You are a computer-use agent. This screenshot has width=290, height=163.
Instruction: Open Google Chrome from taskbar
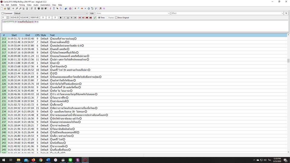[41, 160]
